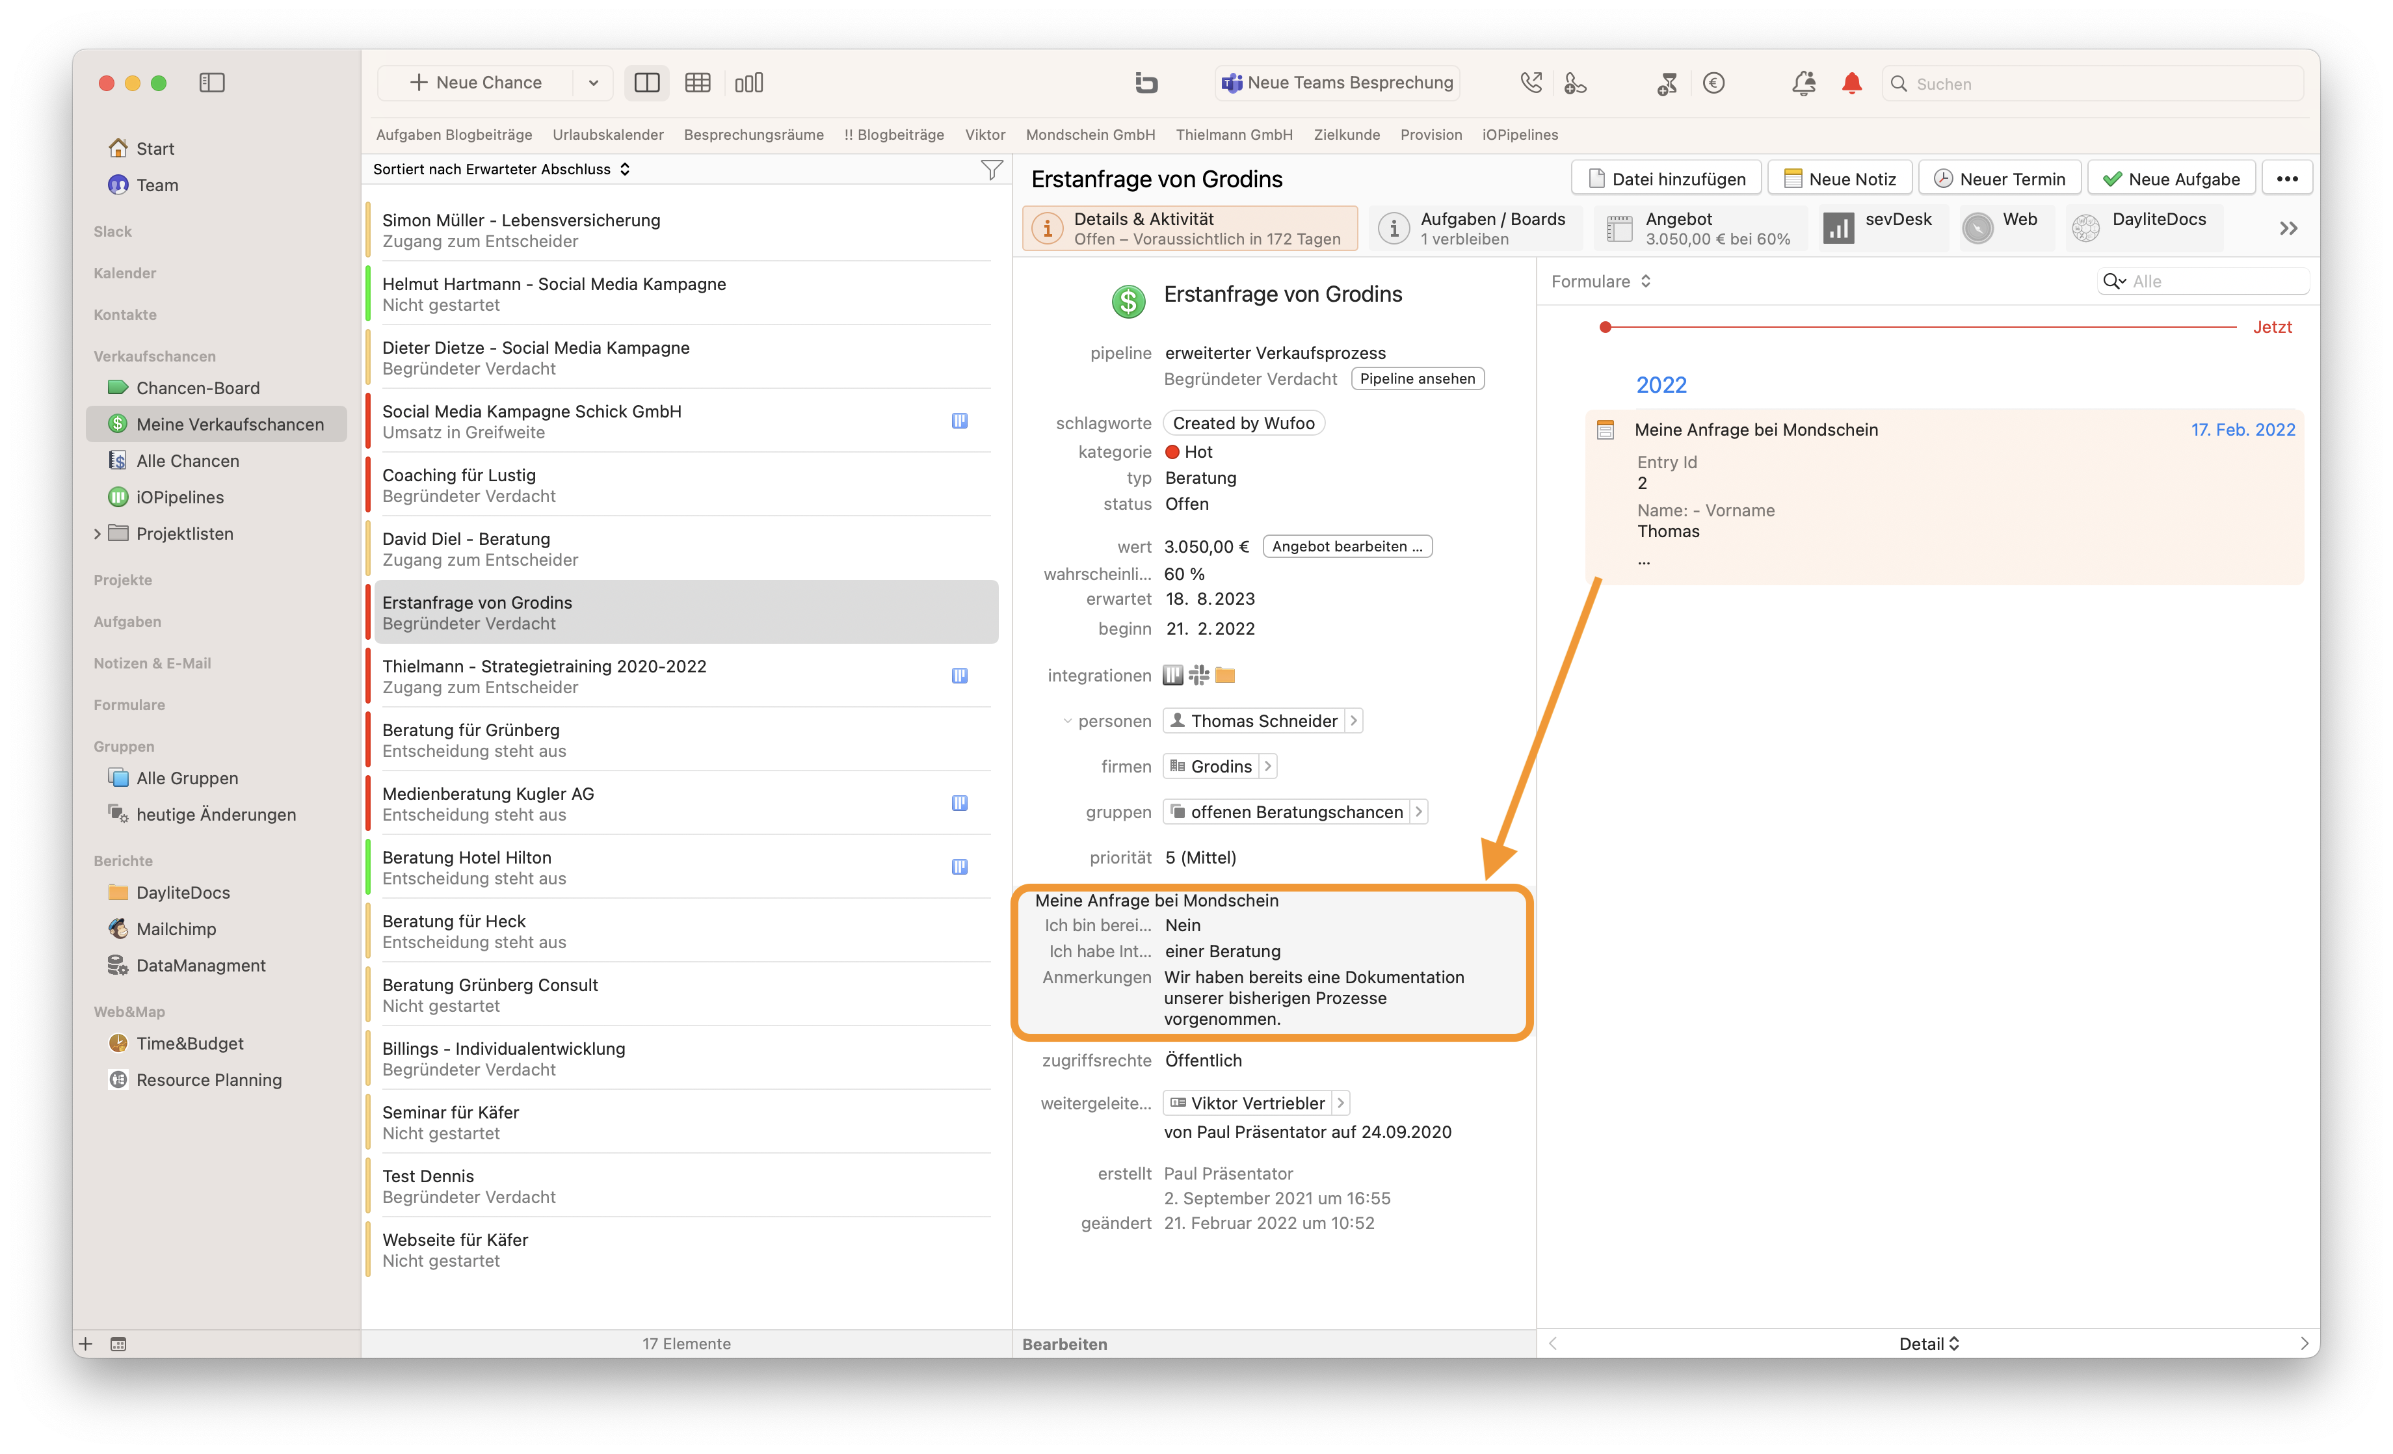Start a new Teams meeting
Image resolution: width=2393 pixels, height=1454 pixels.
point(1338,83)
